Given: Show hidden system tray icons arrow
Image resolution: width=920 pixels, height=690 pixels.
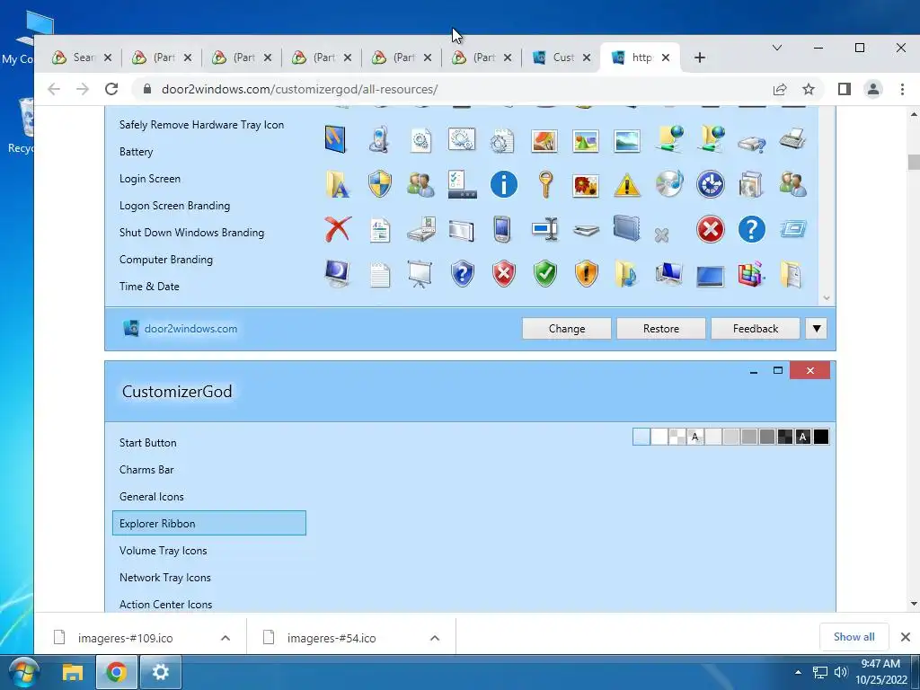Looking at the screenshot, I should 798,672.
